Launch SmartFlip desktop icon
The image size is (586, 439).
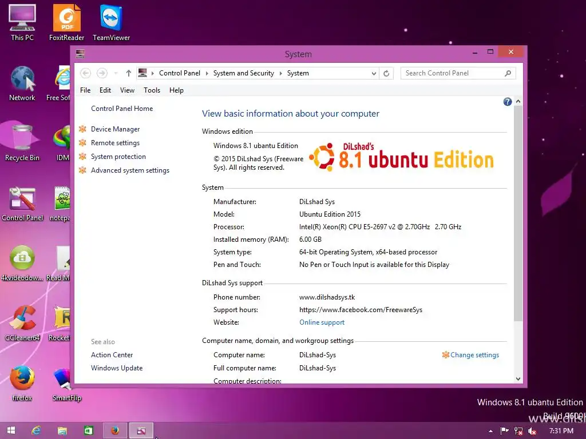66,384
